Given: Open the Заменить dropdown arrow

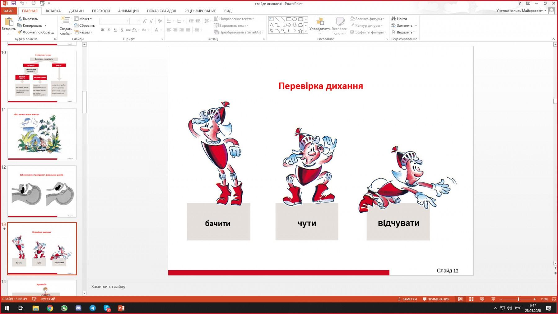Looking at the screenshot, I should (416, 25).
